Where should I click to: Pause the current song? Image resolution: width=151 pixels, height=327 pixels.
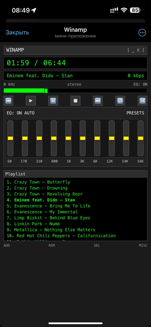tap(53, 101)
